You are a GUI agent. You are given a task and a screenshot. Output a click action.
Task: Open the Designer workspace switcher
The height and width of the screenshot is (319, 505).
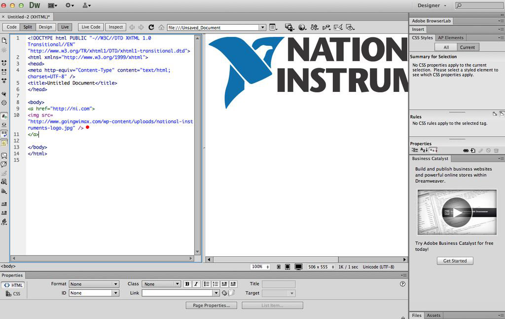point(432,5)
